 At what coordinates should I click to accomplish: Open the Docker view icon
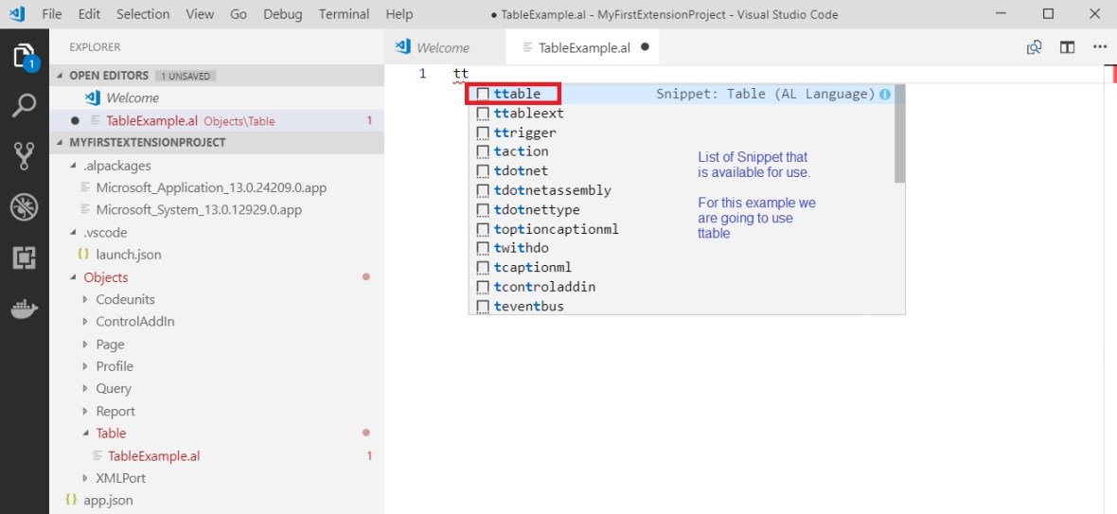(24, 309)
